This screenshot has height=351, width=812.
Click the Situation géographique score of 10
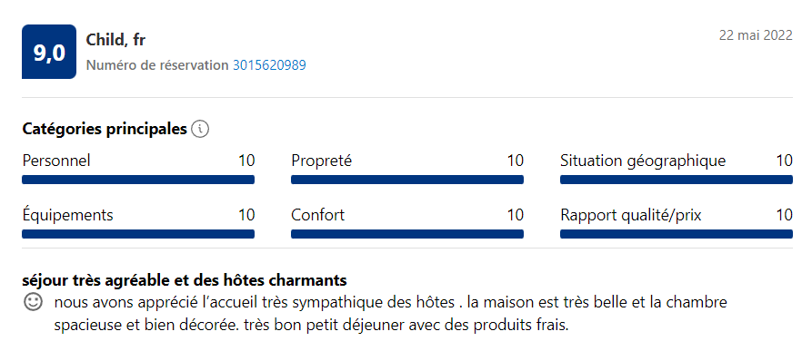tap(784, 161)
